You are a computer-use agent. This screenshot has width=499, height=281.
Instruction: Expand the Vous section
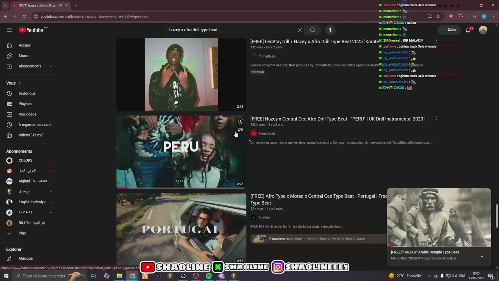(x=14, y=83)
